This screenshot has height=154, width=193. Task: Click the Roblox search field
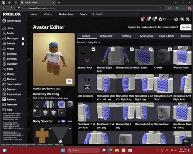pos(115,14)
